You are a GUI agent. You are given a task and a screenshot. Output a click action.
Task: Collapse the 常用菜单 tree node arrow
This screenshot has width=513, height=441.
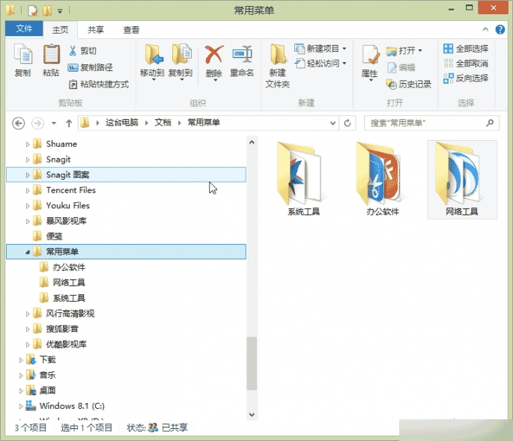28,252
